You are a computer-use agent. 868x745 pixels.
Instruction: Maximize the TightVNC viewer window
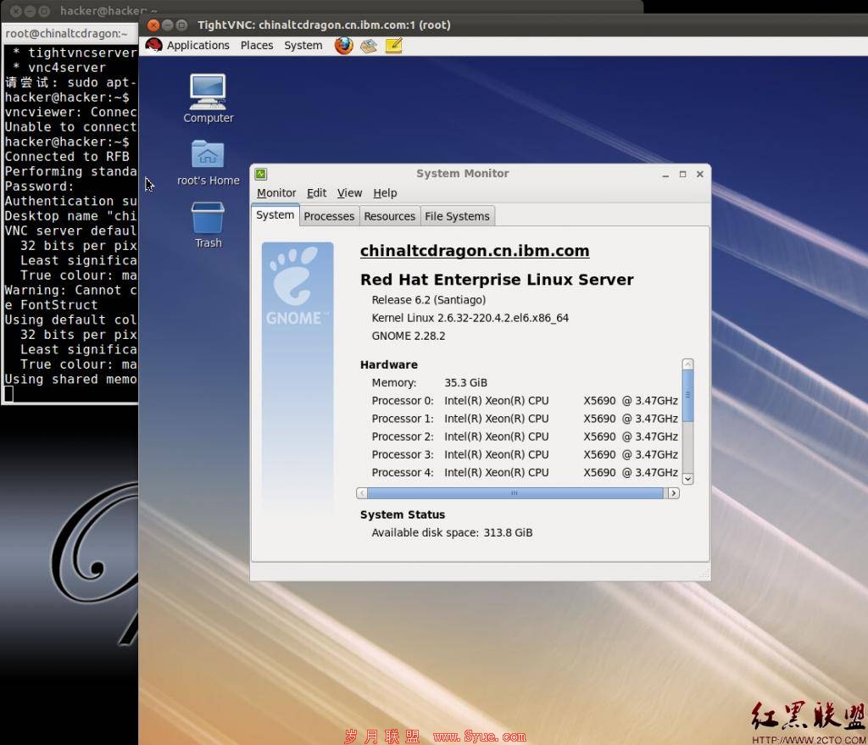(x=181, y=25)
